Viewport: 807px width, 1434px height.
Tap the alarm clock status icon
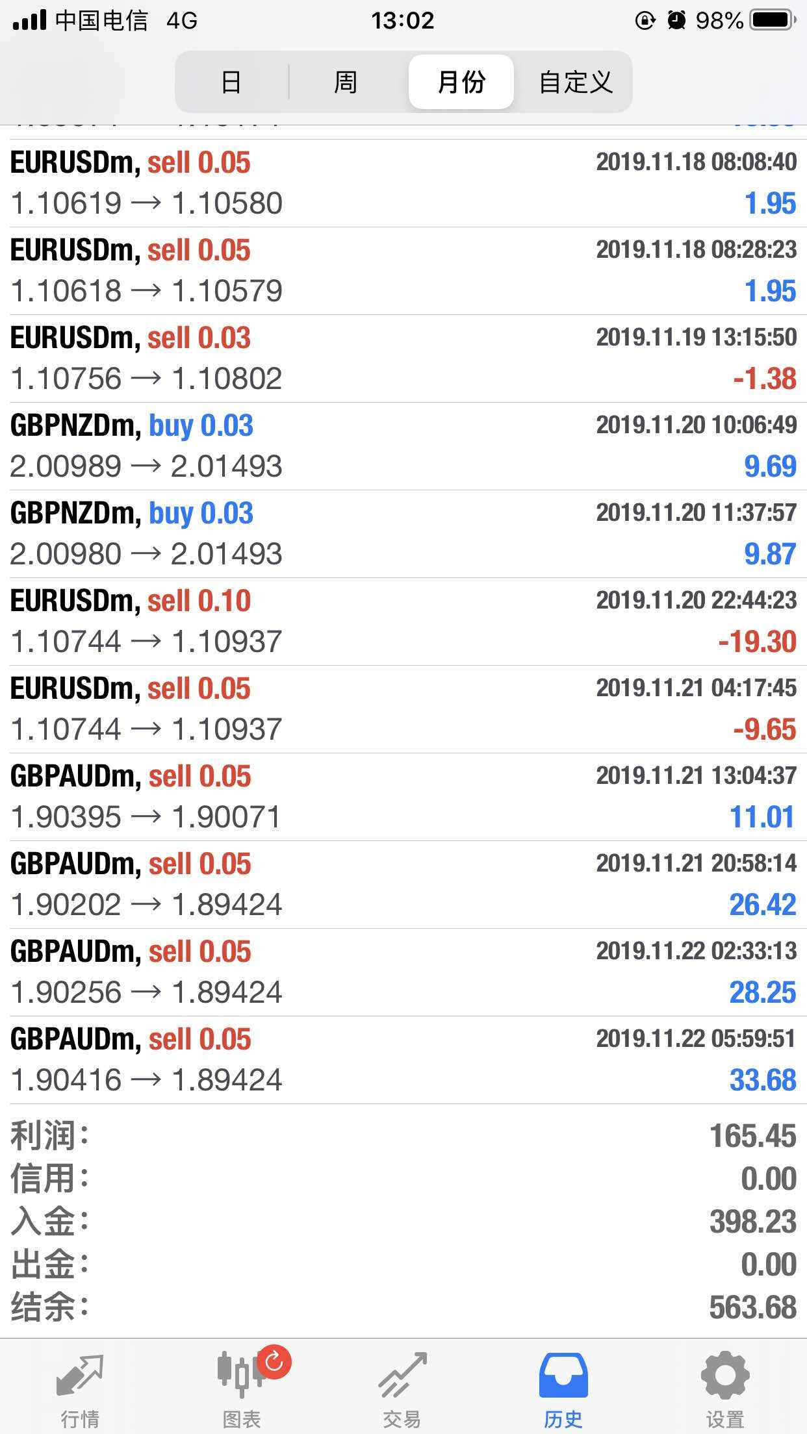(676, 21)
